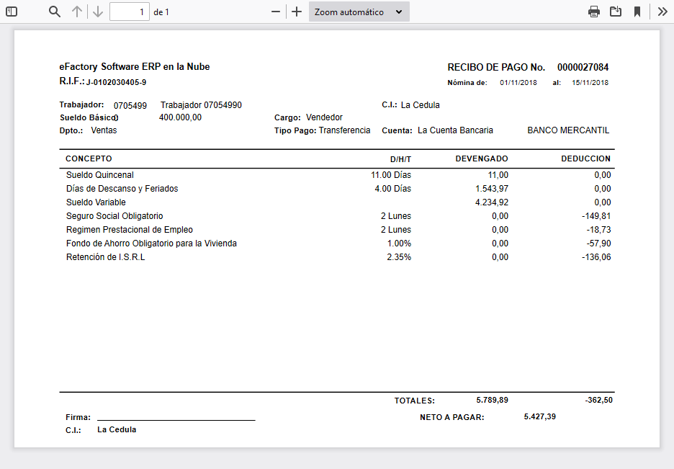Zoom in using the plus icon

click(x=295, y=11)
